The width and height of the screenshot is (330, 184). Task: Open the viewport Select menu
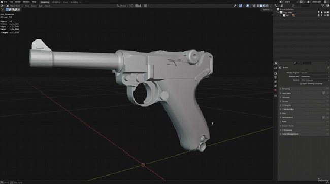[34, 6]
